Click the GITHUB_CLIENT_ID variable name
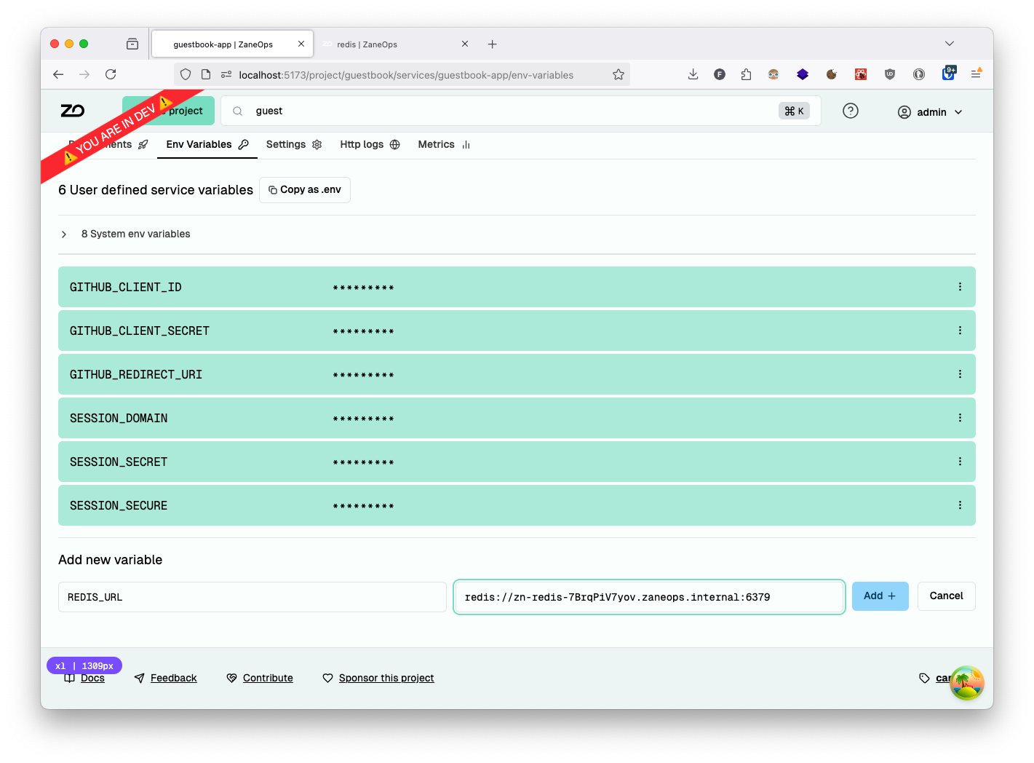Screen dimensions: 1034x763 (x=126, y=288)
